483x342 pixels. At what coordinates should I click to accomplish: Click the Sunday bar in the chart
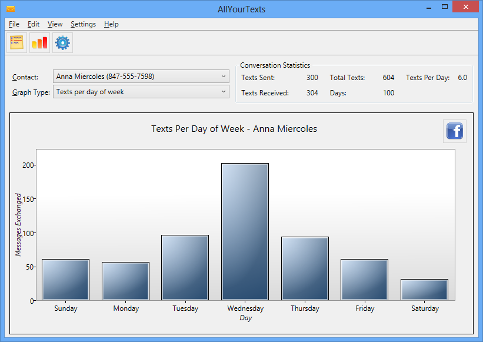pyautogui.click(x=66, y=280)
